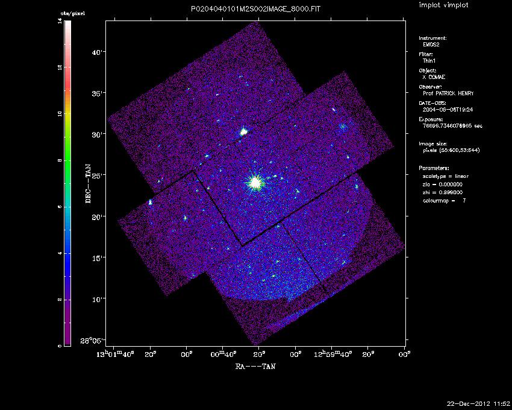The image size is (512, 410).
Task: Click the 10' declination tick label
Action: tap(96, 299)
